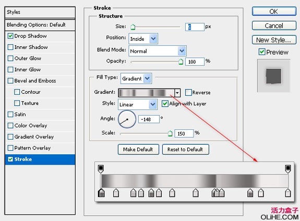Click the left black opacity stop on gradient

tap(101, 169)
